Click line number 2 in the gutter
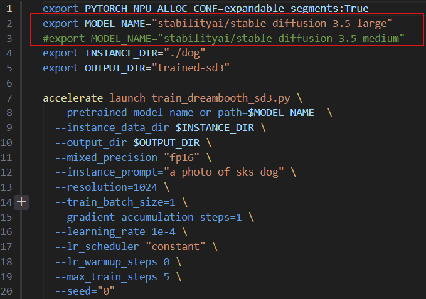The image size is (426, 299). [x=9, y=24]
